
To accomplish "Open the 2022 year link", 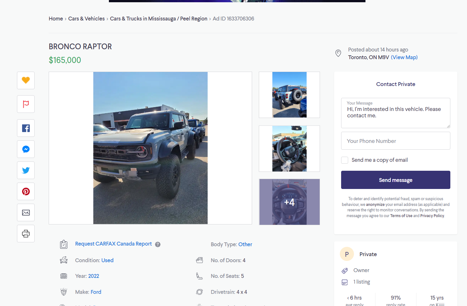I will tap(94, 276).
